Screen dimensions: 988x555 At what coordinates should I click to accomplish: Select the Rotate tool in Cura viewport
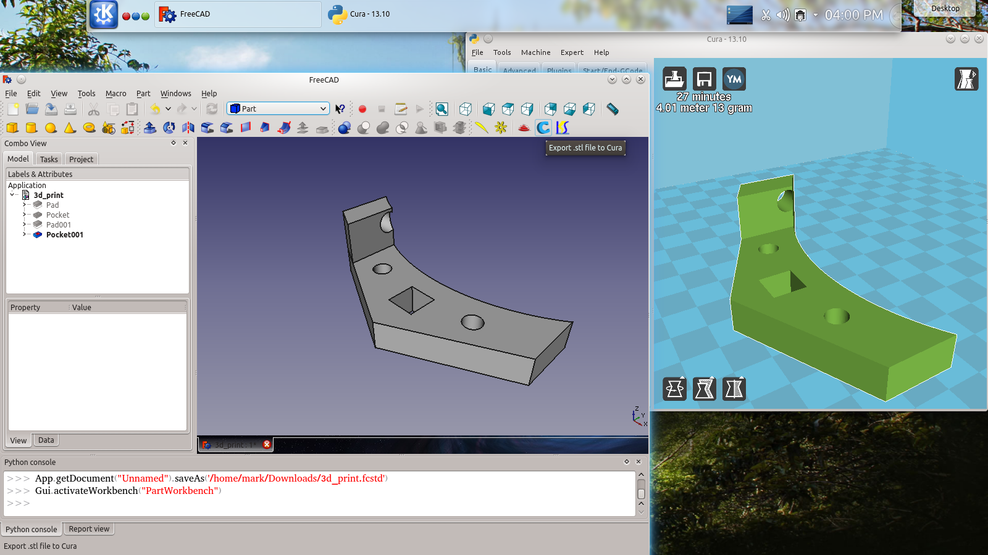pos(674,389)
